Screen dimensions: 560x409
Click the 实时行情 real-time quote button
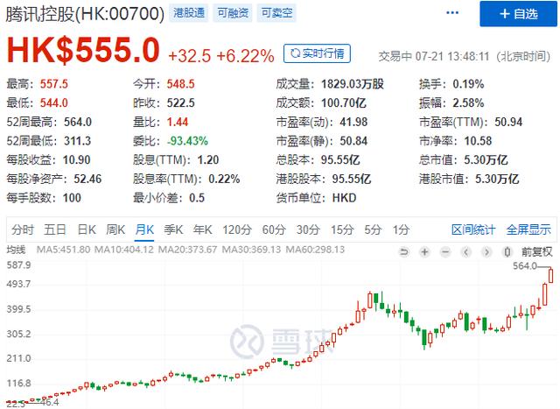click(317, 53)
